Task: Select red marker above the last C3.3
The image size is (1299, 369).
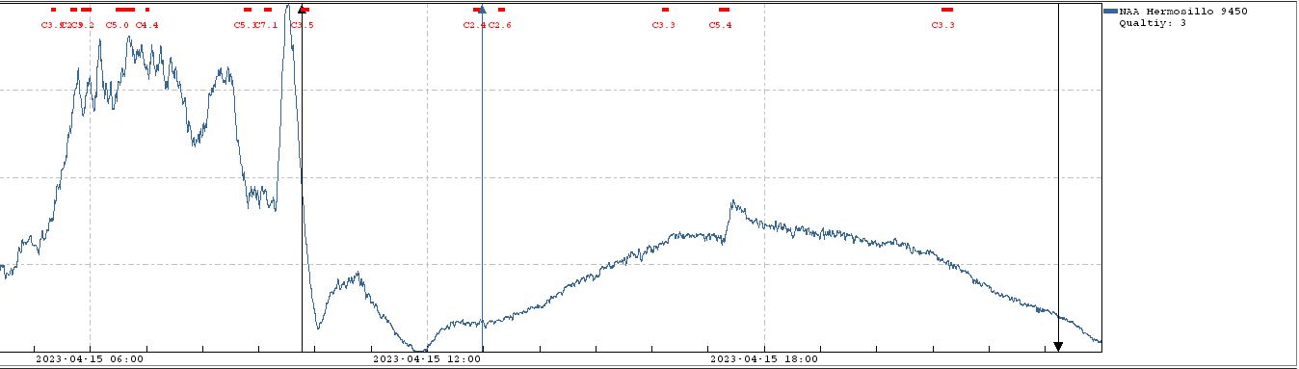Action: point(946,10)
